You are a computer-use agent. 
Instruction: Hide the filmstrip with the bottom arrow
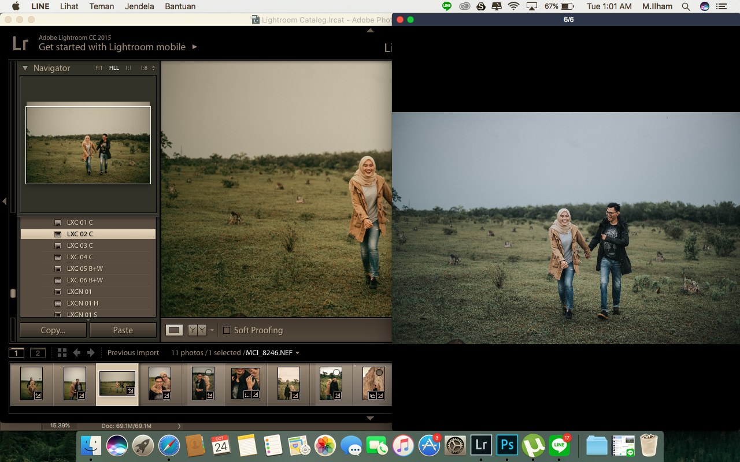tap(371, 418)
